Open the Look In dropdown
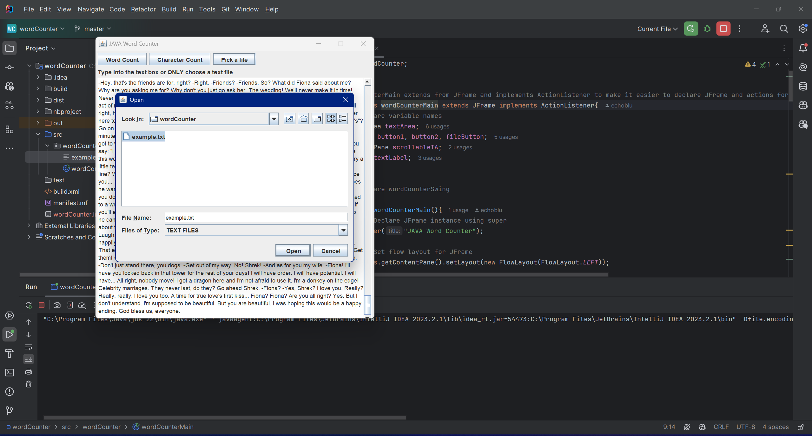 (273, 119)
